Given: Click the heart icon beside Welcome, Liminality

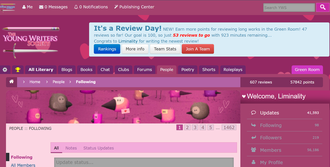Looking at the screenshot, I should (x=244, y=96).
